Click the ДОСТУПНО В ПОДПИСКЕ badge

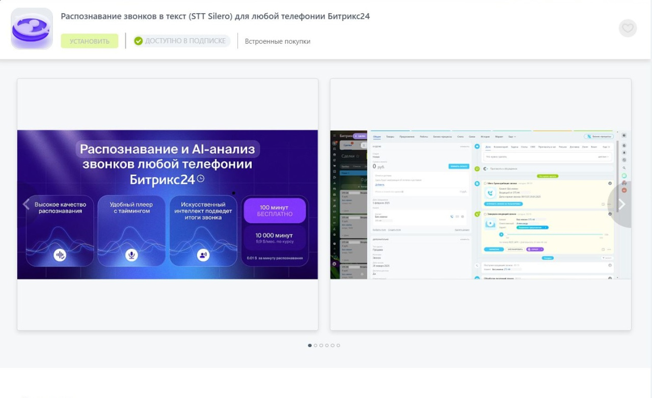[181, 41]
